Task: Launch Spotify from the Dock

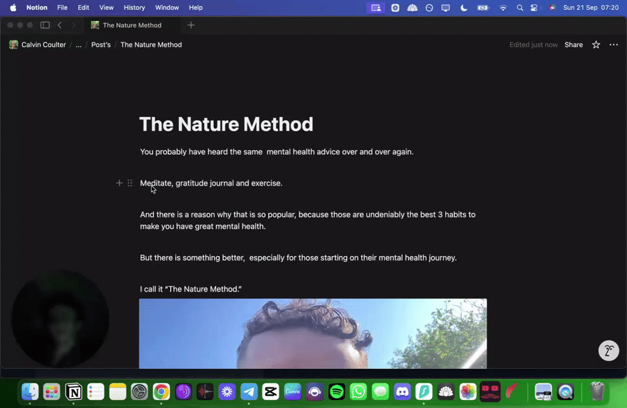Action: pos(337,391)
